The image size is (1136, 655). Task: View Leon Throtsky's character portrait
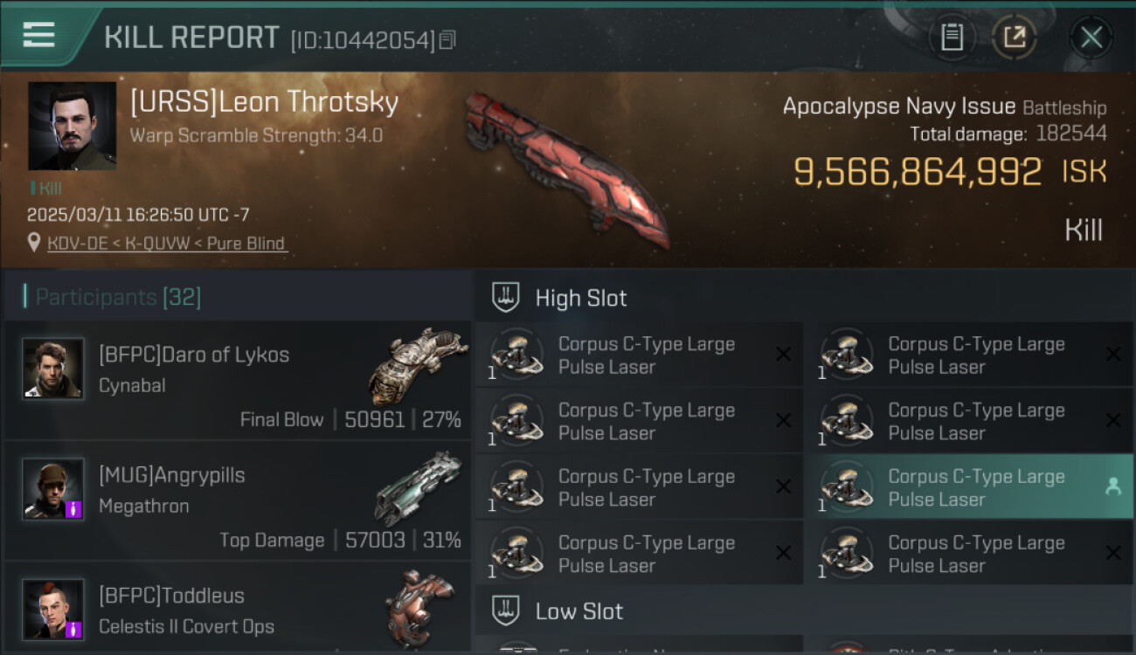(x=72, y=126)
